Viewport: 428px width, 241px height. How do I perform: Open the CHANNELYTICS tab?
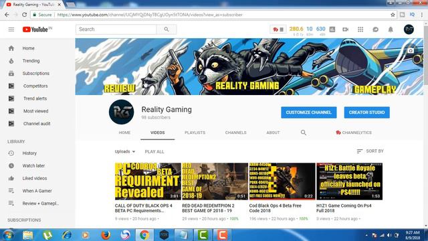pyautogui.click(x=354, y=133)
